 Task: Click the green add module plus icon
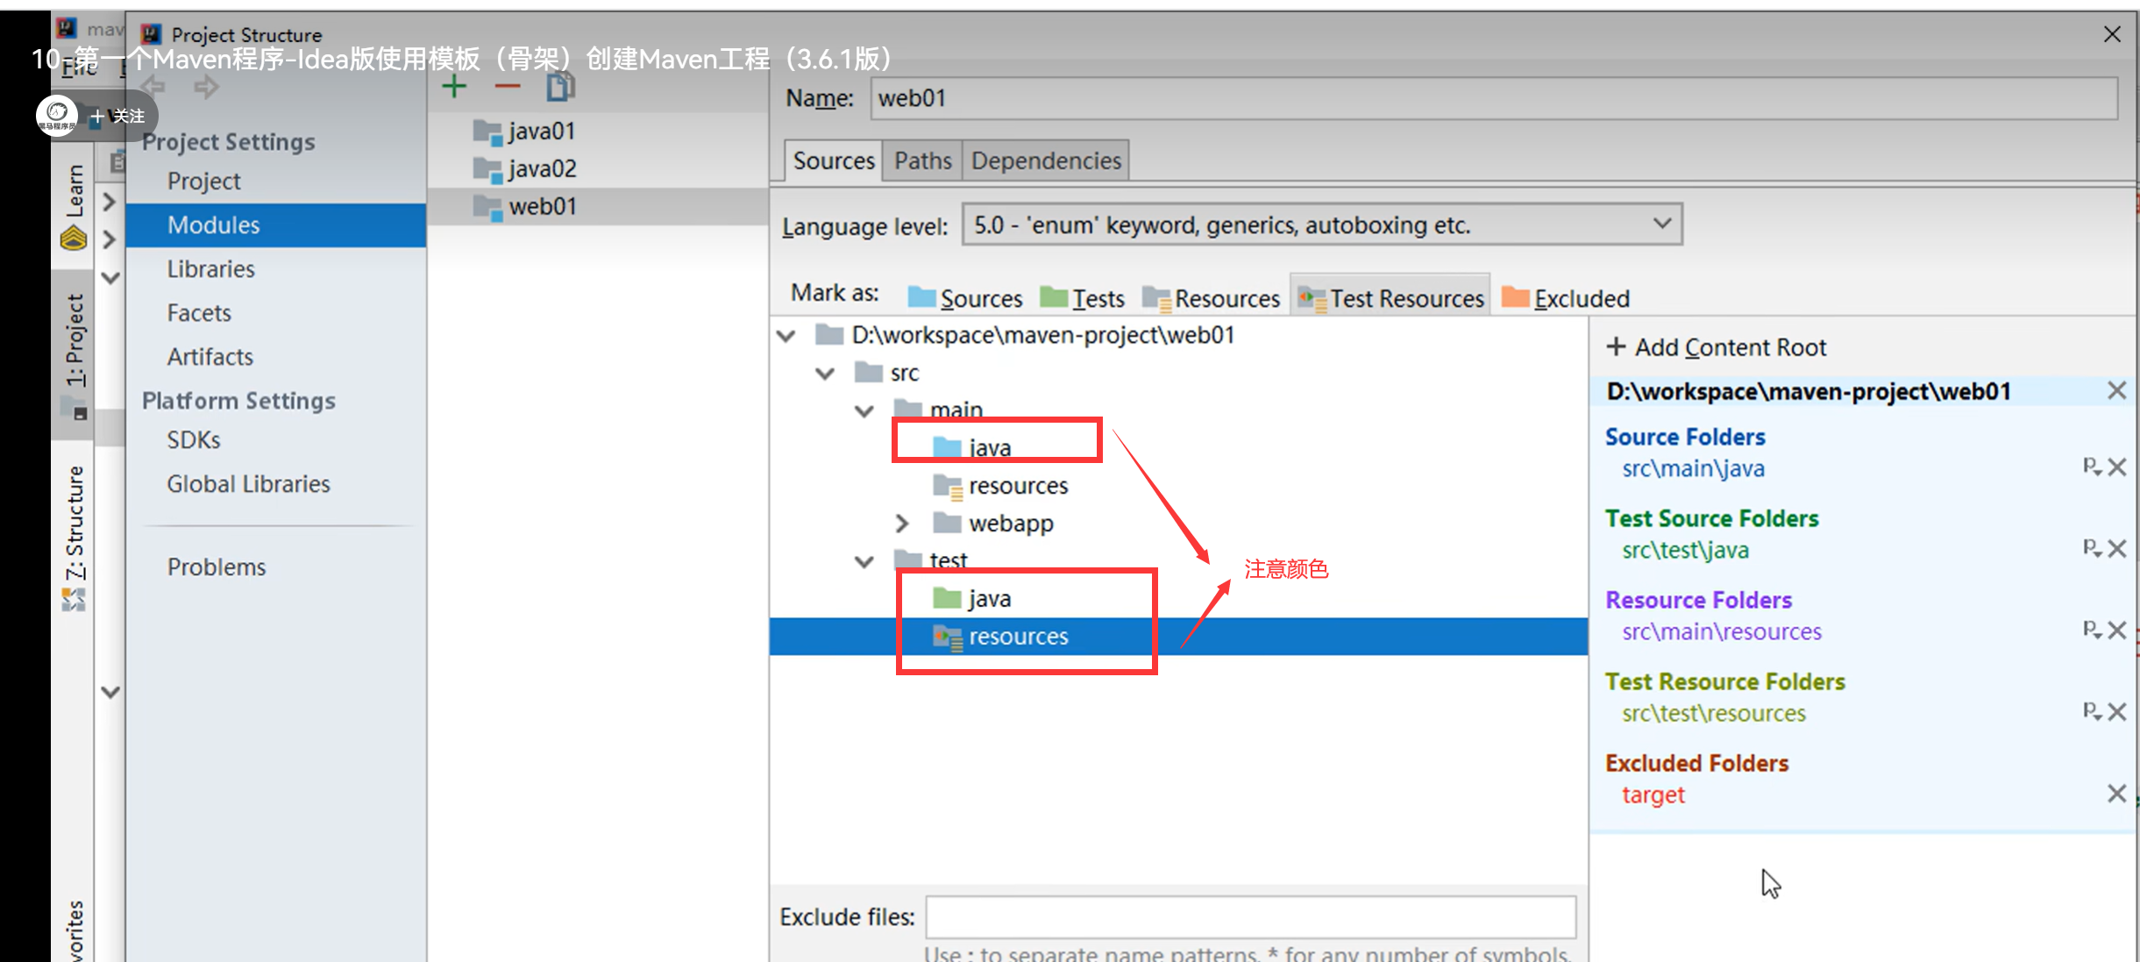click(x=454, y=86)
